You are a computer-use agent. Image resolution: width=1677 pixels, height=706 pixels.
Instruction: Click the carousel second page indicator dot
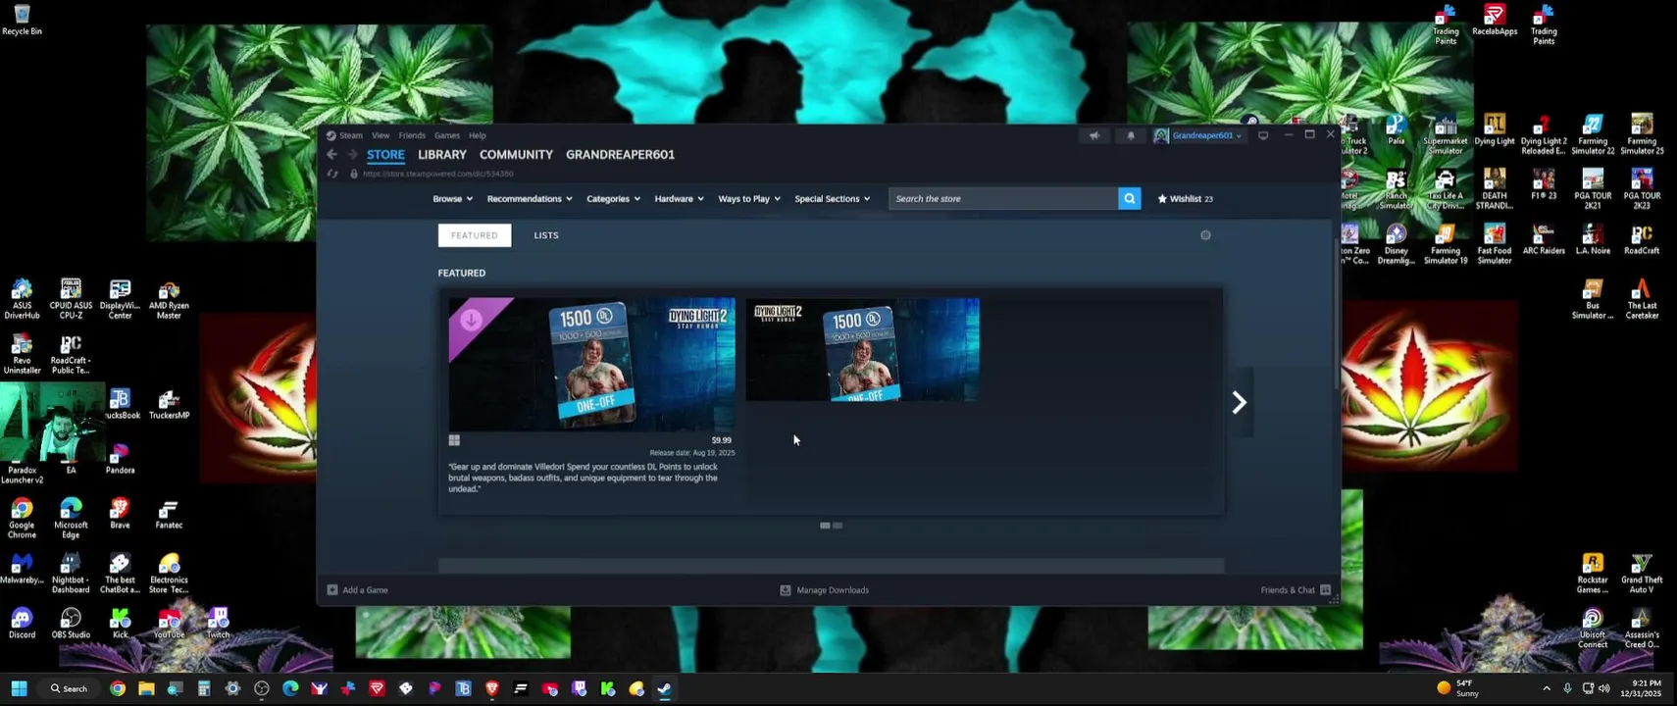click(838, 526)
